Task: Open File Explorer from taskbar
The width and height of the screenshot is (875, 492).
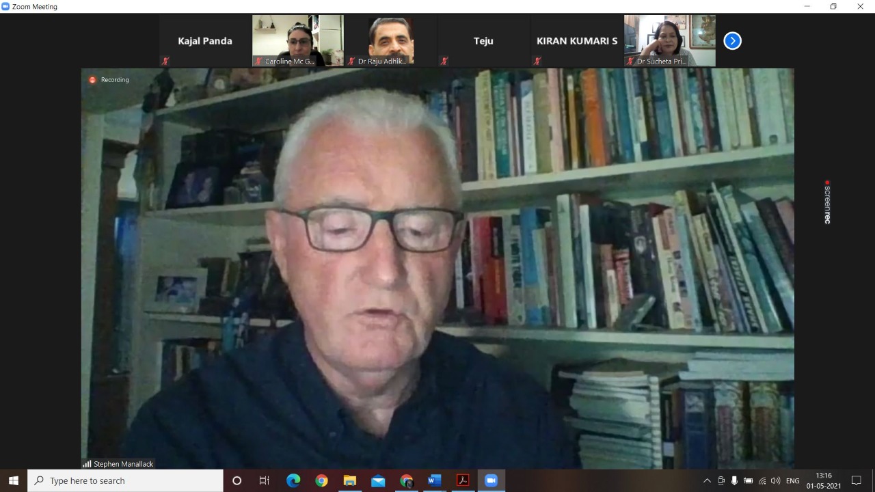Action: pos(349,480)
